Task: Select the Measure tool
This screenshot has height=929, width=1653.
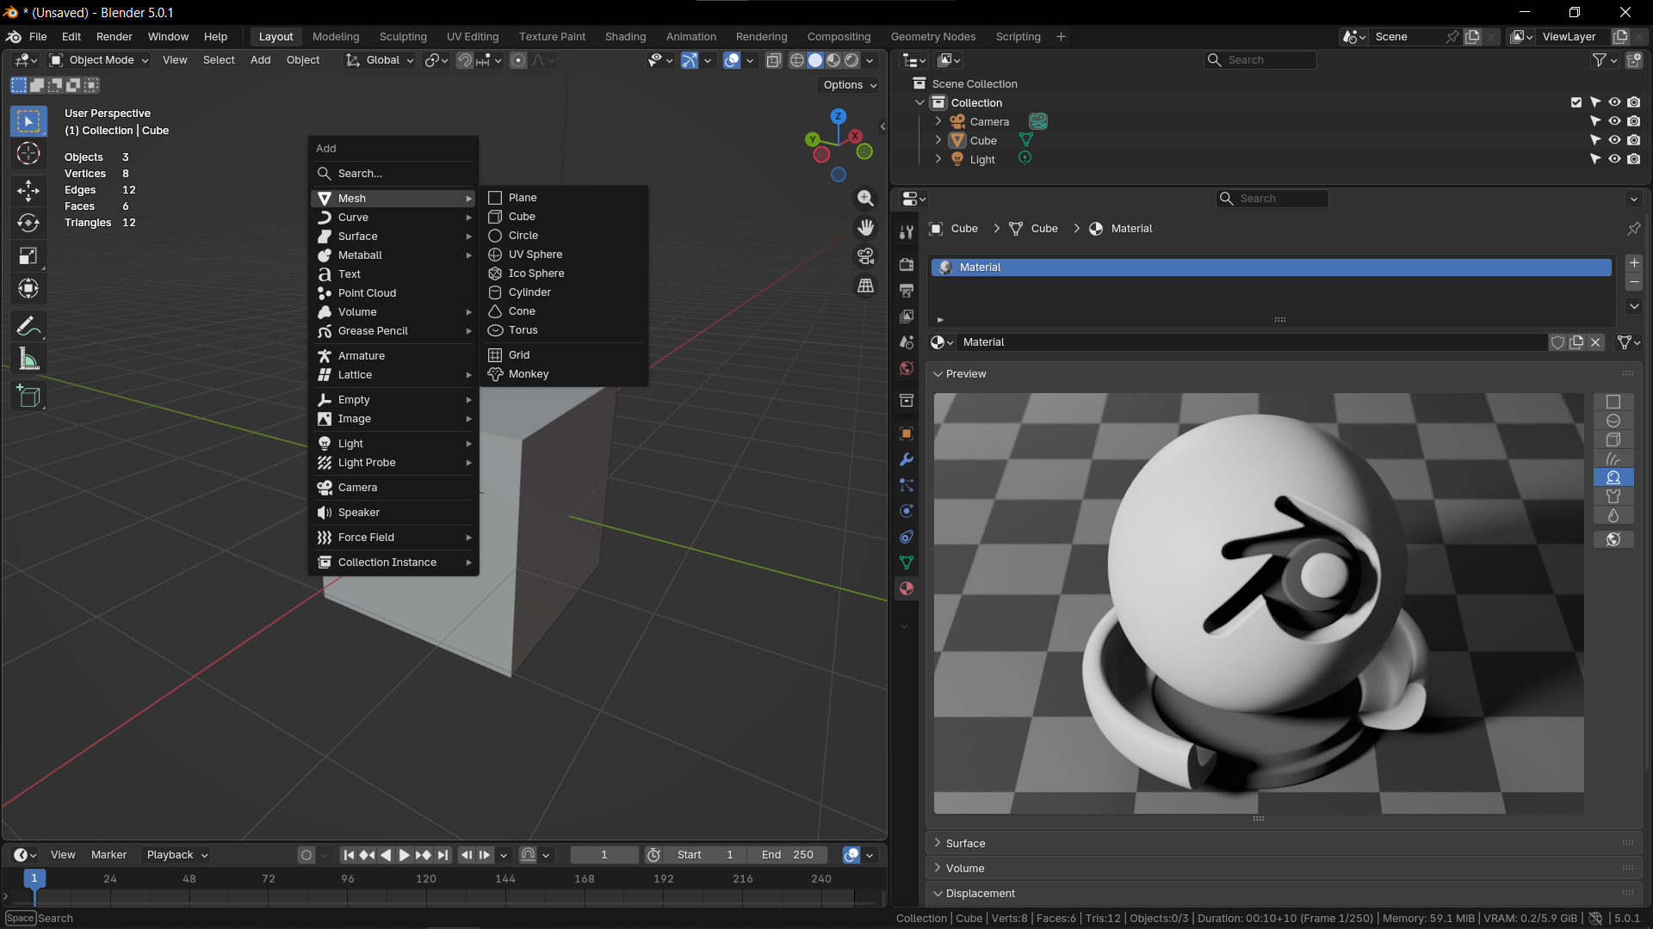Action: click(x=28, y=360)
